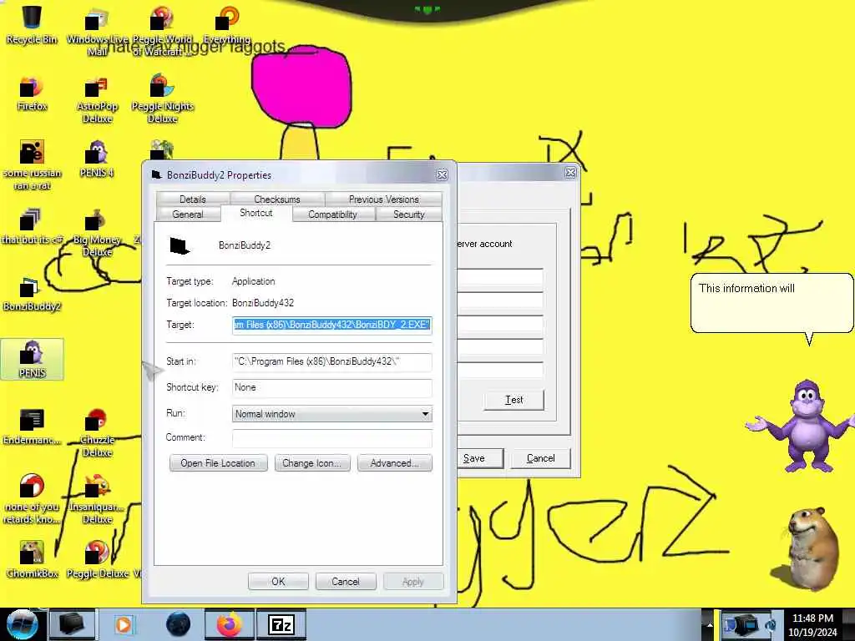Select the Chuzzle Deluxe desktop icon
This screenshot has width=855, height=641.
click(97, 433)
